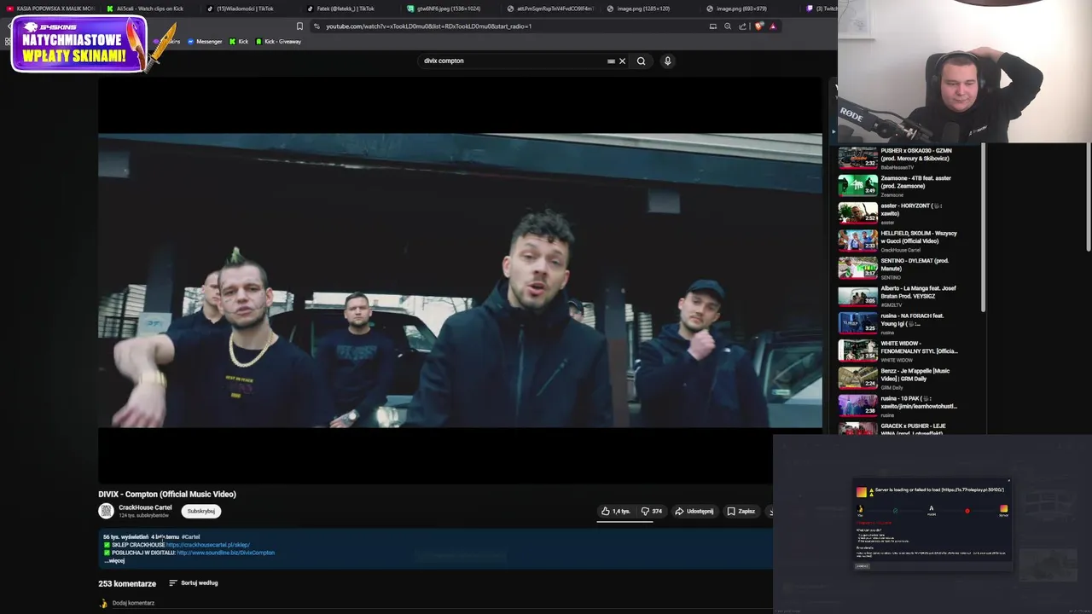Open the Messenger bookmark
The height and width of the screenshot is (614, 1092).
point(205,42)
